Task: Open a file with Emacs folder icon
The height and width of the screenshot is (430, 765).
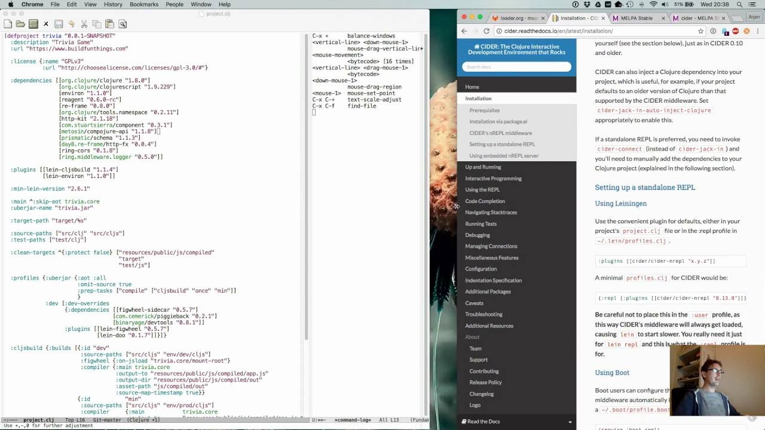Action: (20, 24)
